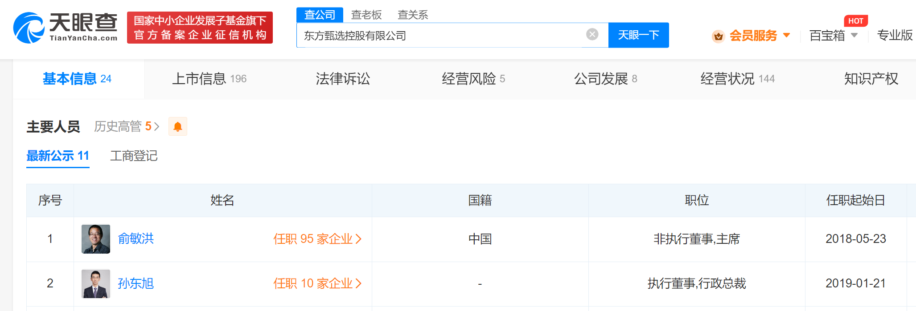Switch to 法律诉讼 tab
This screenshot has width=916, height=311.
click(x=343, y=79)
